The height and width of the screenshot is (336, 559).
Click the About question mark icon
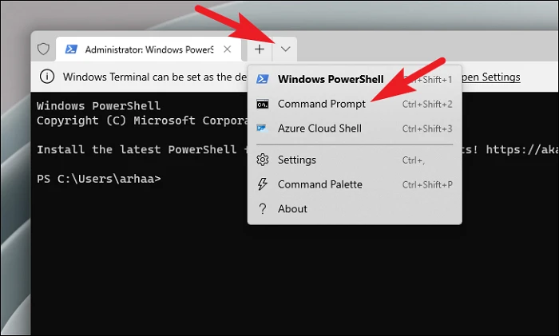coord(263,209)
